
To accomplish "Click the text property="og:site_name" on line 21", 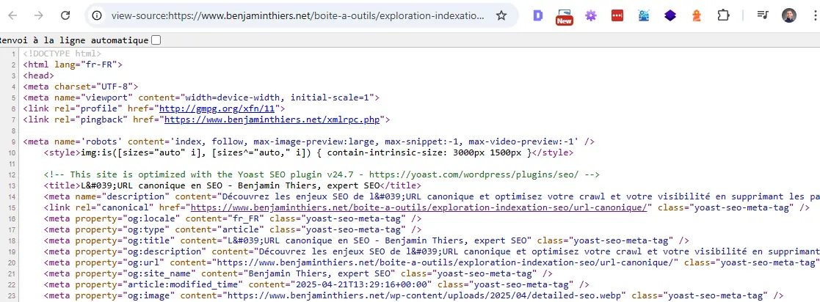I will 136,273.
